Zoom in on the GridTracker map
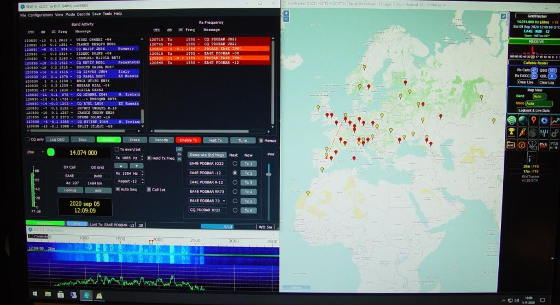The image size is (560, 305). click(x=286, y=13)
